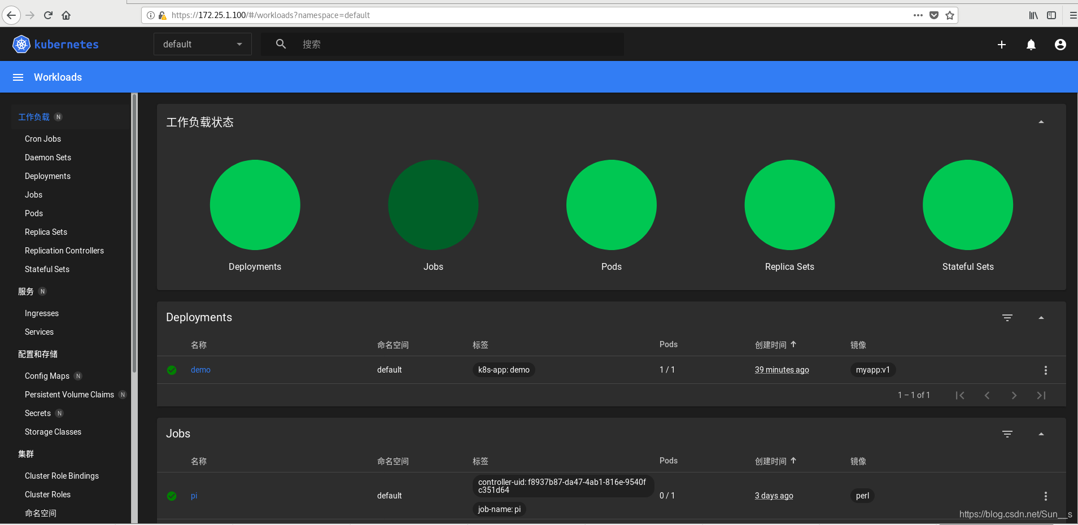Click the pi job status checkmark
The width and height of the screenshot is (1078, 525).
(172, 496)
